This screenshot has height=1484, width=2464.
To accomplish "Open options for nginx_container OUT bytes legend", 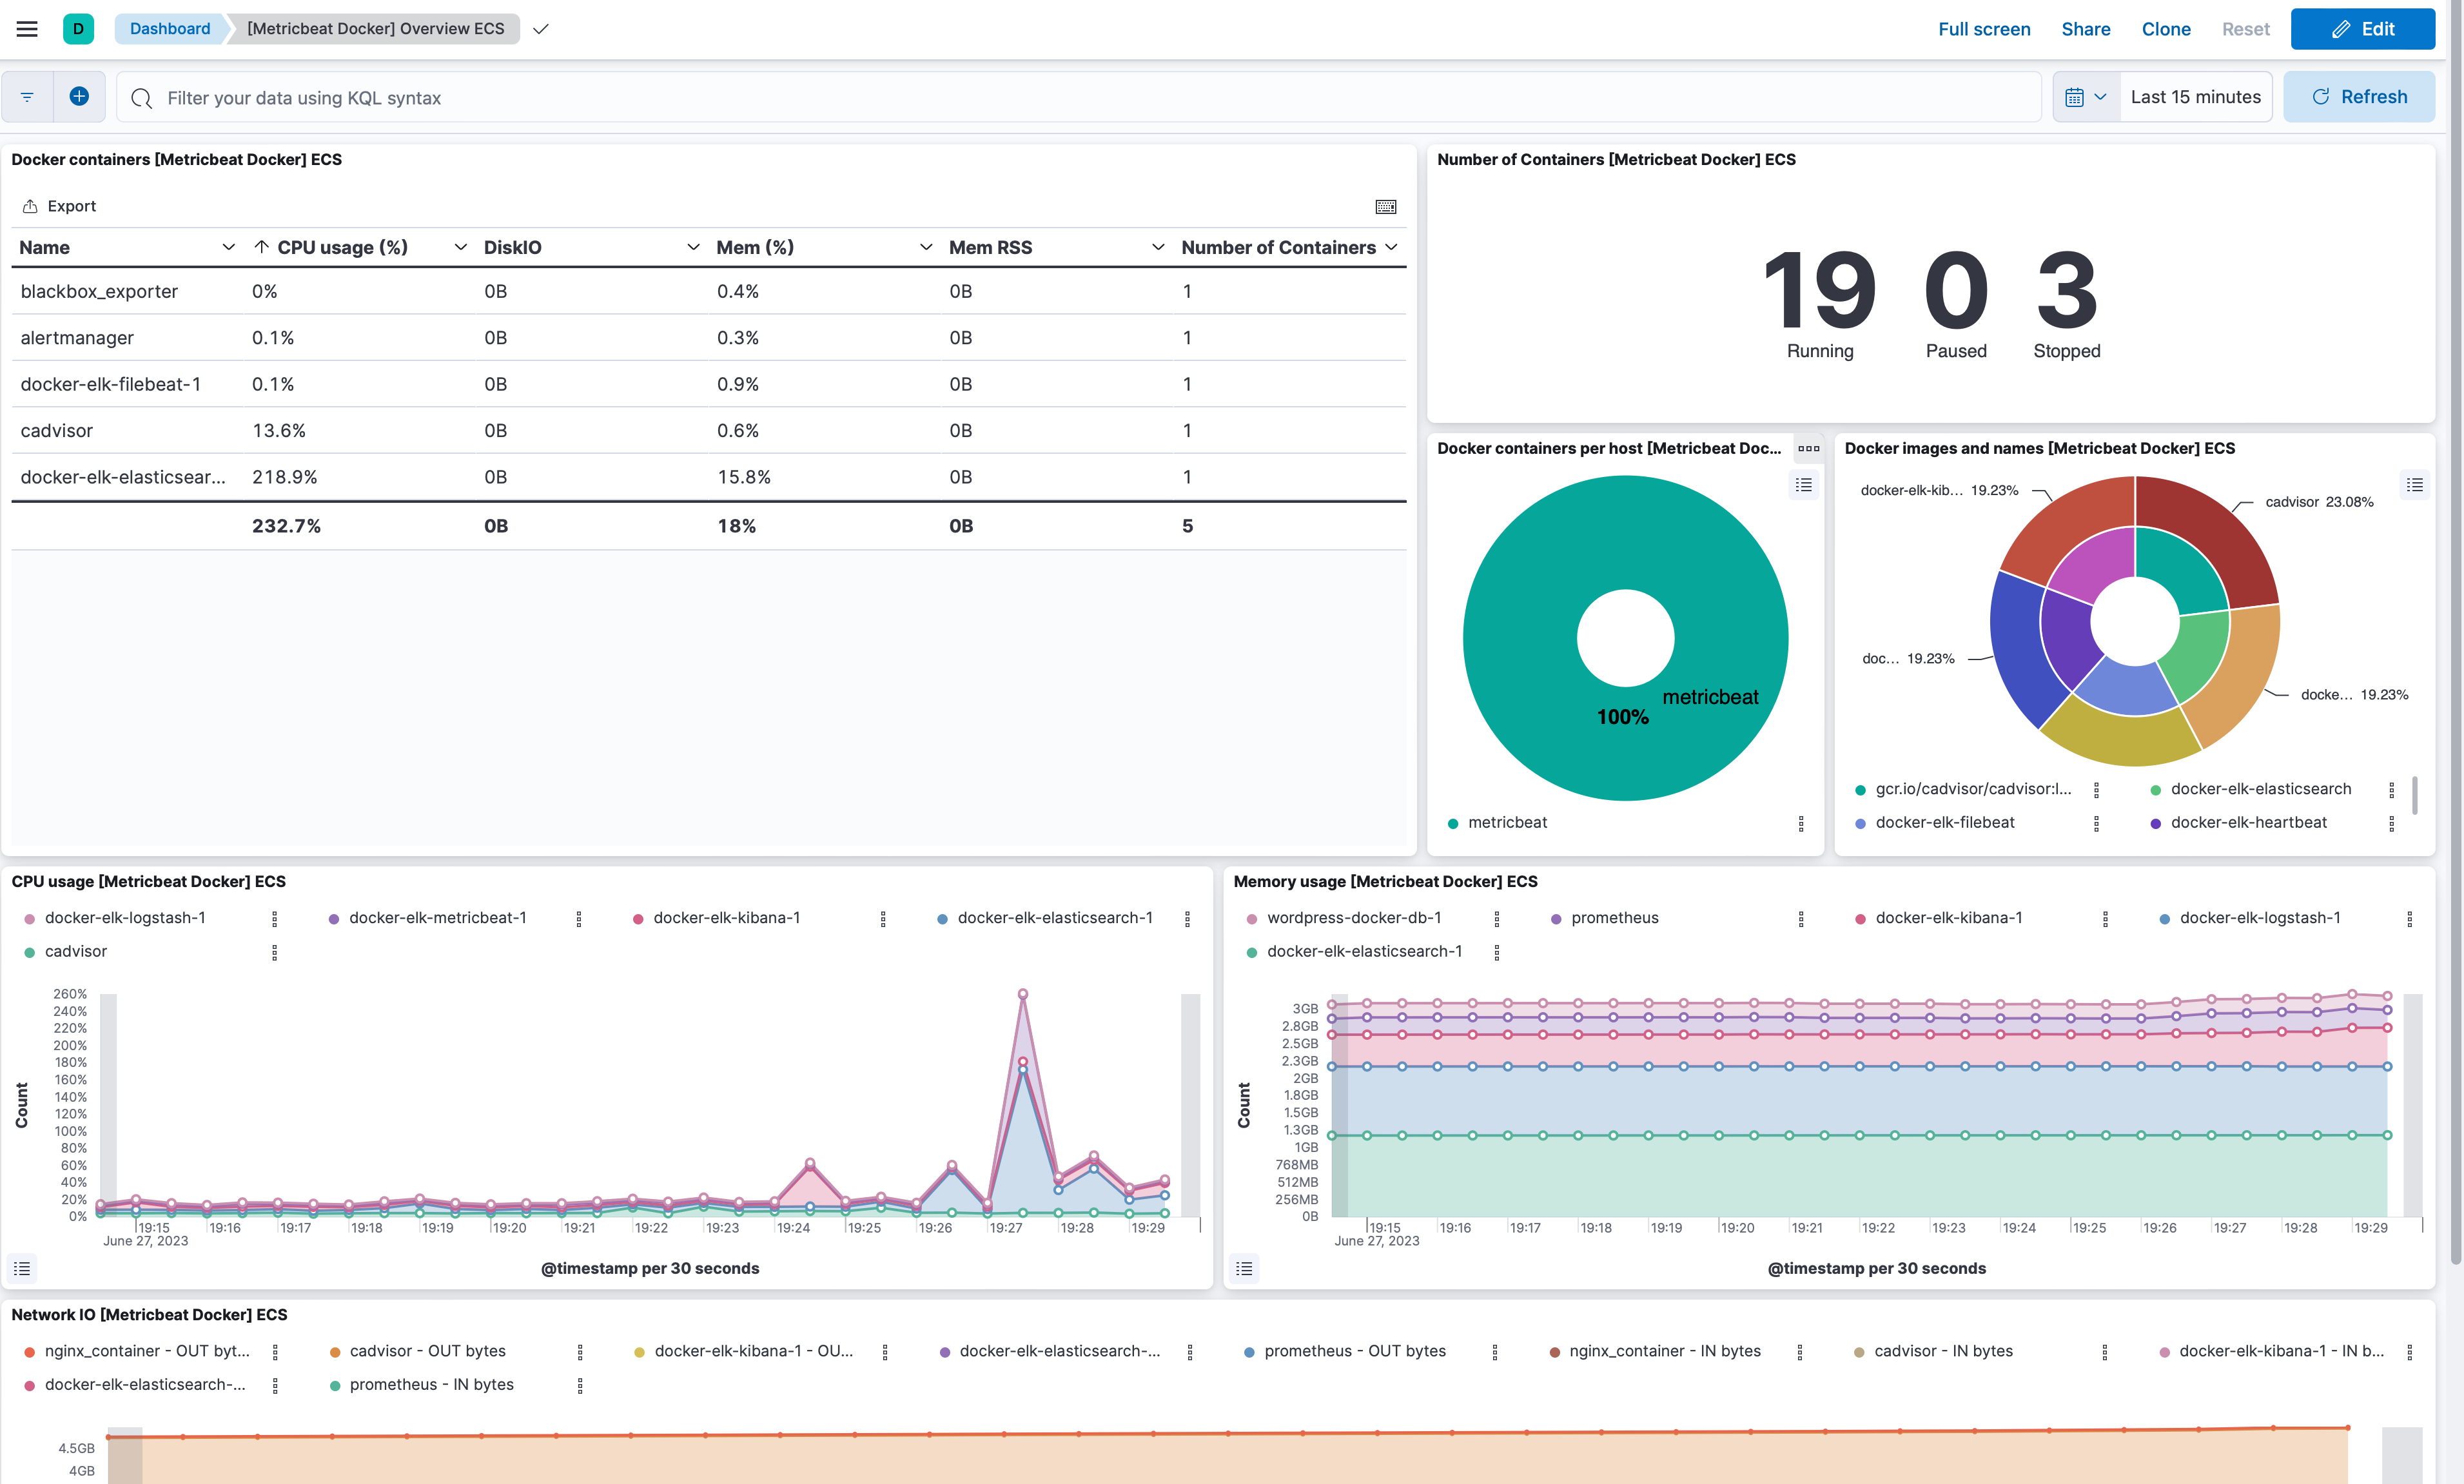I will pyautogui.click(x=275, y=1352).
